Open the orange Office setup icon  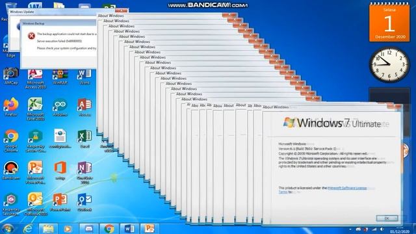[60, 170]
